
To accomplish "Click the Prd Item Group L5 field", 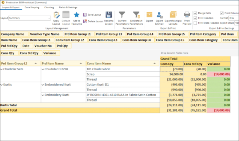I will click(x=173, y=34).
